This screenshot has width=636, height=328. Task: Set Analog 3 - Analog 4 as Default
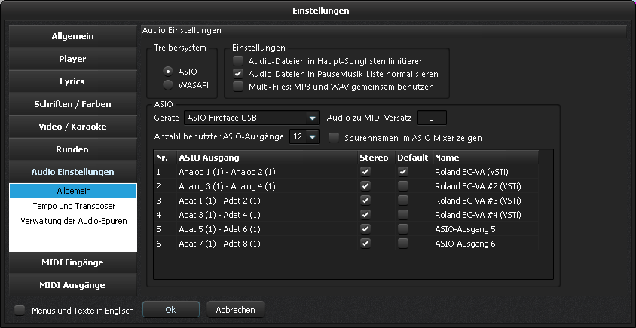pyautogui.click(x=403, y=185)
